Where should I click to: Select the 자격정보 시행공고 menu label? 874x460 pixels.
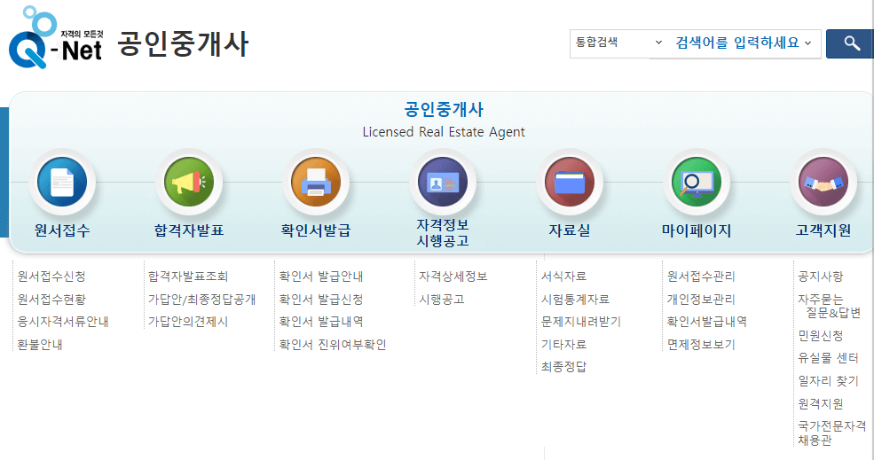pyautogui.click(x=443, y=233)
